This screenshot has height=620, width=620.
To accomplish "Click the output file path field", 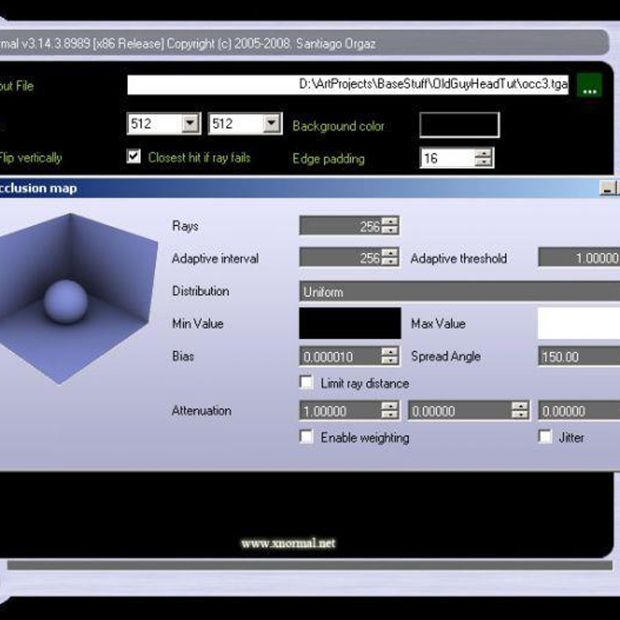I will coord(347,85).
